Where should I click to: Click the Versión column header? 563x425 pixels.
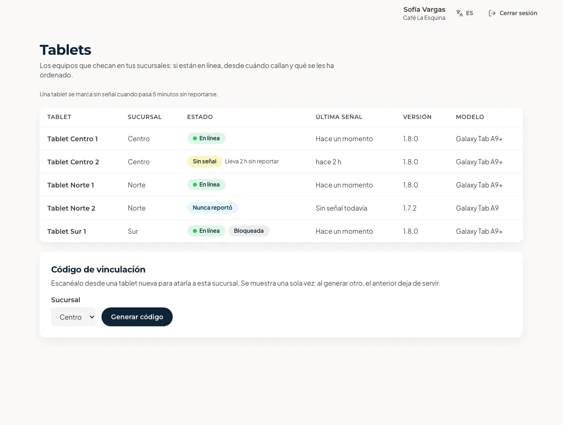[417, 117]
